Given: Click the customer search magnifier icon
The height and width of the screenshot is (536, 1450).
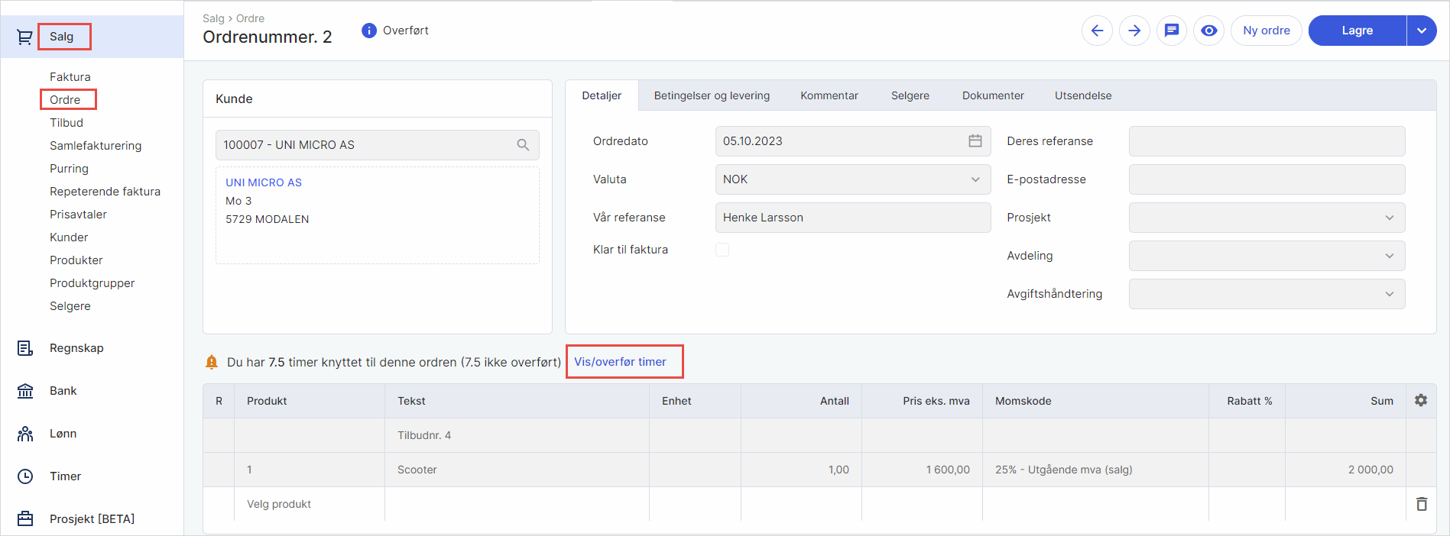Looking at the screenshot, I should [523, 145].
